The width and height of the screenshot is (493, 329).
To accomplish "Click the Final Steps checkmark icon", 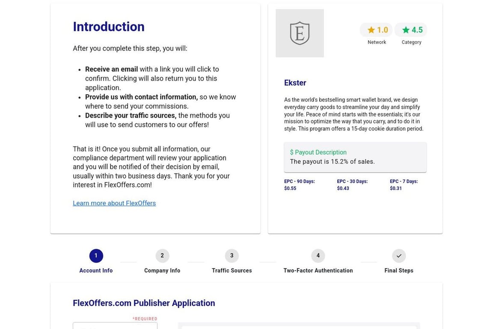I will (x=399, y=256).
